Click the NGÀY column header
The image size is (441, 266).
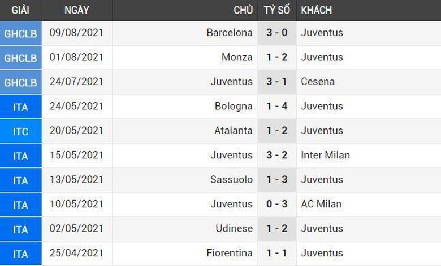(x=76, y=10)
